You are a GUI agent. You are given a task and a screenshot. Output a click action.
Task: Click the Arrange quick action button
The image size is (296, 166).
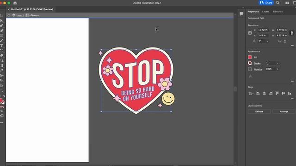pyautogui.click(x=284, y=112)
